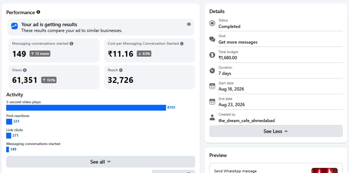Click the '₹1,680.00' total budget value
Screen dimensions: 349x173
(x=228, y=58)
